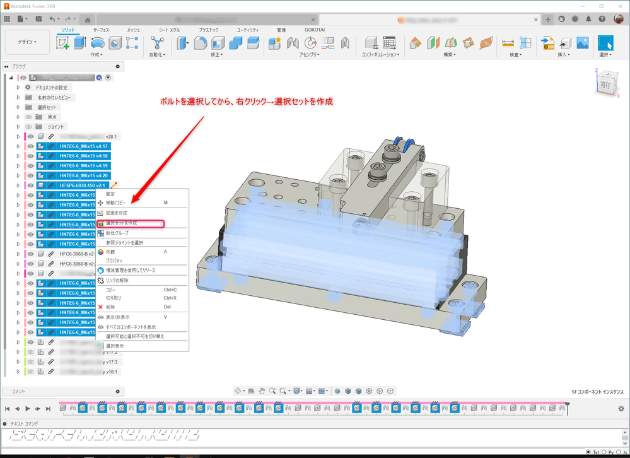Click the Home tab icon

pos(87,20)
